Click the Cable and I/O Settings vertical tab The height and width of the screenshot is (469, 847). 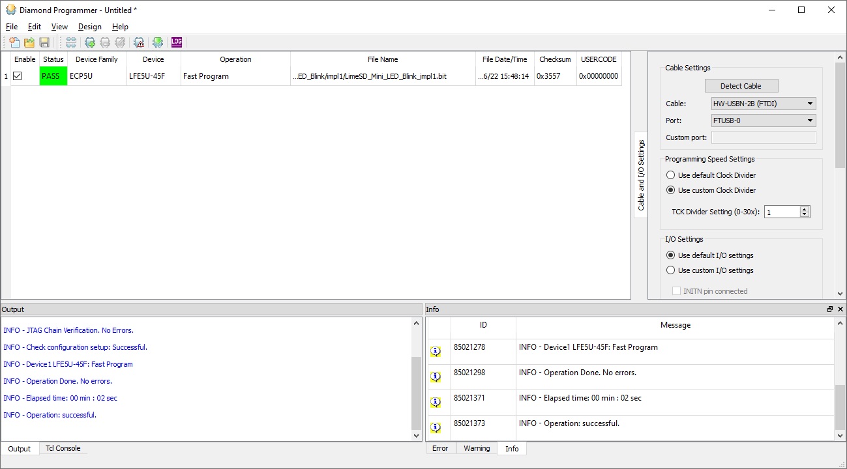coord(641,175)
